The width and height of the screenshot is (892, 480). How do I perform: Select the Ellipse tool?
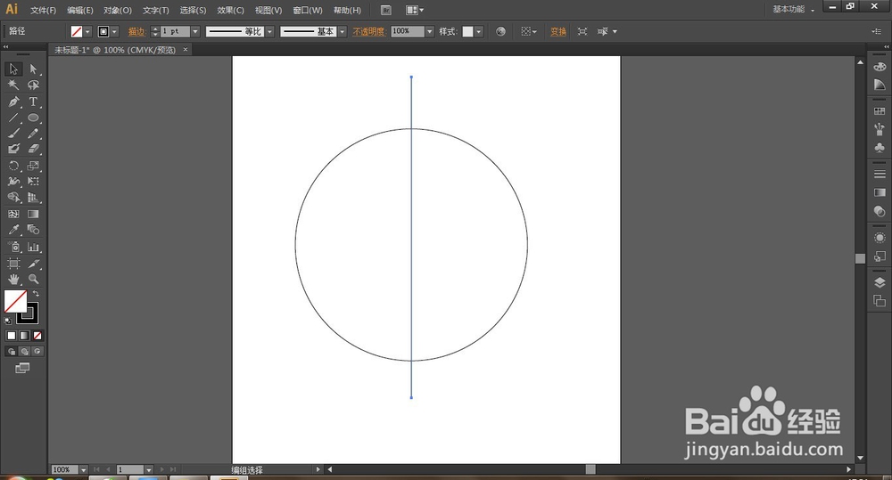[x=33, y=118]
